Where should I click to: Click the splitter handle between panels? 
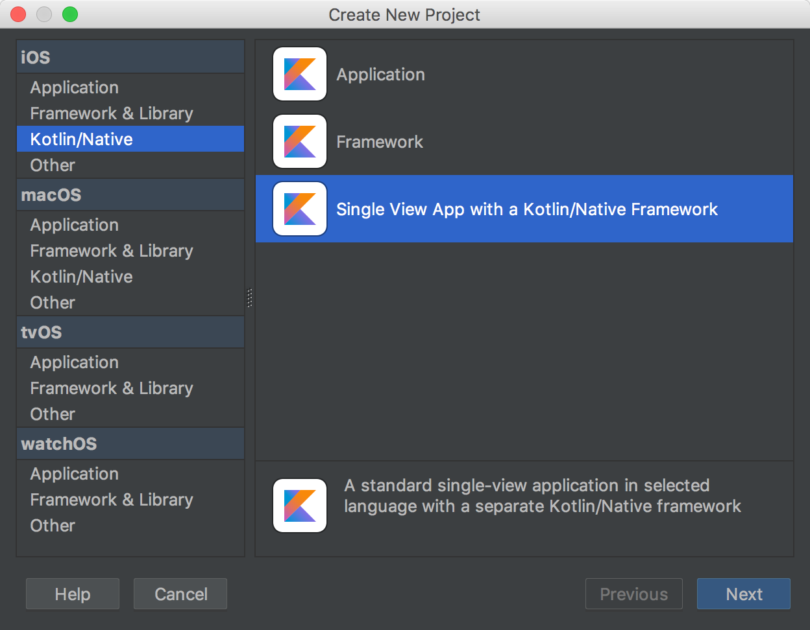pos(250,298)
